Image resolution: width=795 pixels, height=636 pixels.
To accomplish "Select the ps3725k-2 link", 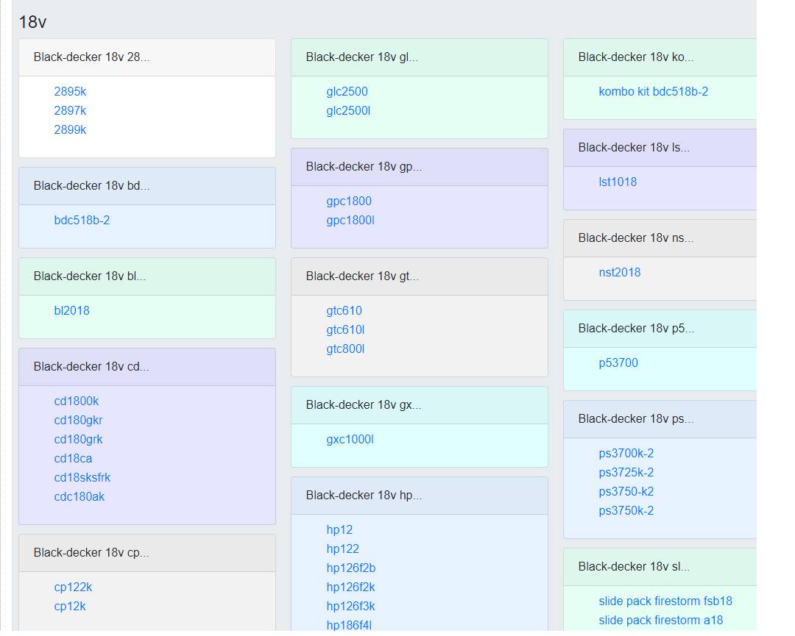I will (x=626, y=473).
